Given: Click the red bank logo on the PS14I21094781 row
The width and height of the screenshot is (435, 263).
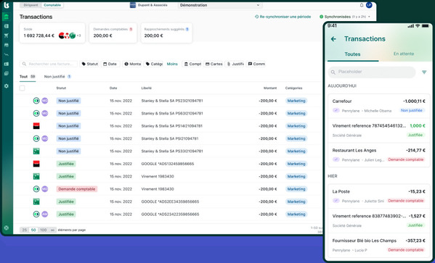Looking at the screenshot, I should click(x=36, y=126).
